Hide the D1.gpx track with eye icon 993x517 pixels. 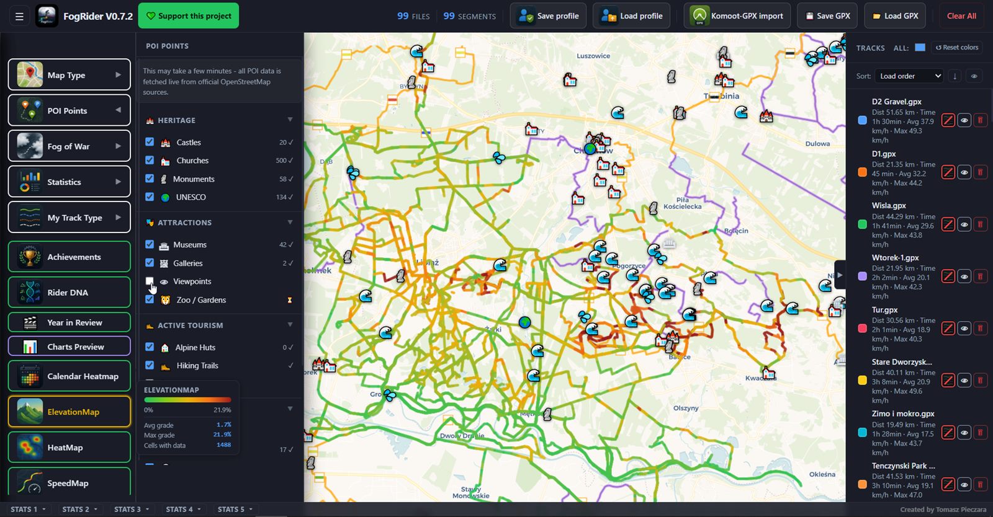tap(964, 172)
